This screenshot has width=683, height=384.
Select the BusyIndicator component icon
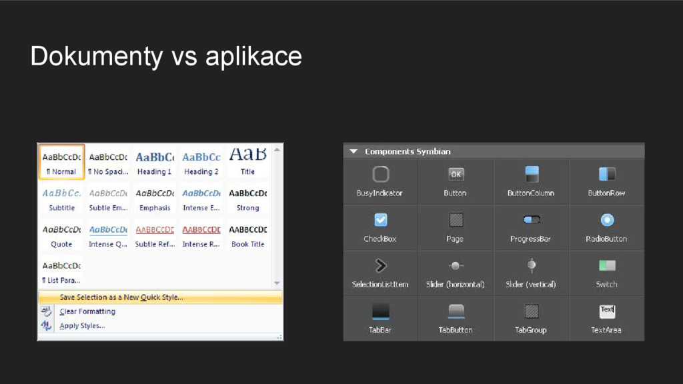(380, 174)
